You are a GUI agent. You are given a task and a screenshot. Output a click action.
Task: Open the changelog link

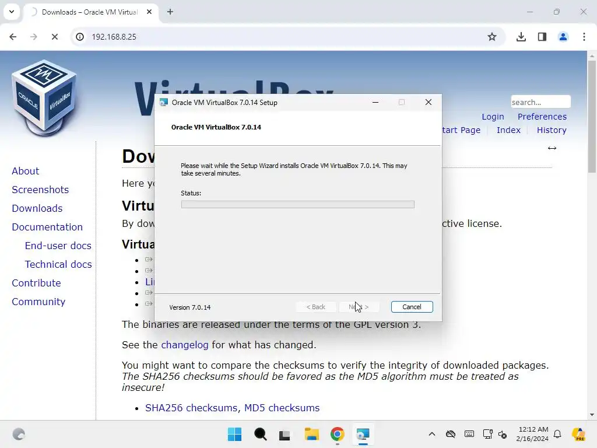[x=185, y=345]
